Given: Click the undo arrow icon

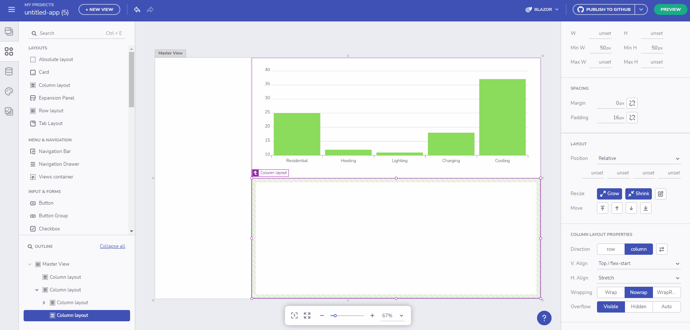Looking at the screenshot, I should (137, 10).
